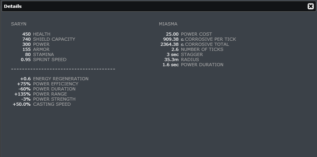The image size is (317, 157).
Task: Close the Details window
Action: pos(310,6)
